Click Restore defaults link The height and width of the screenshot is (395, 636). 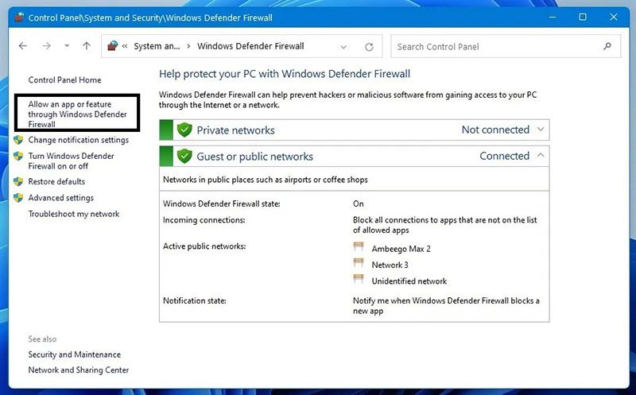56,181
